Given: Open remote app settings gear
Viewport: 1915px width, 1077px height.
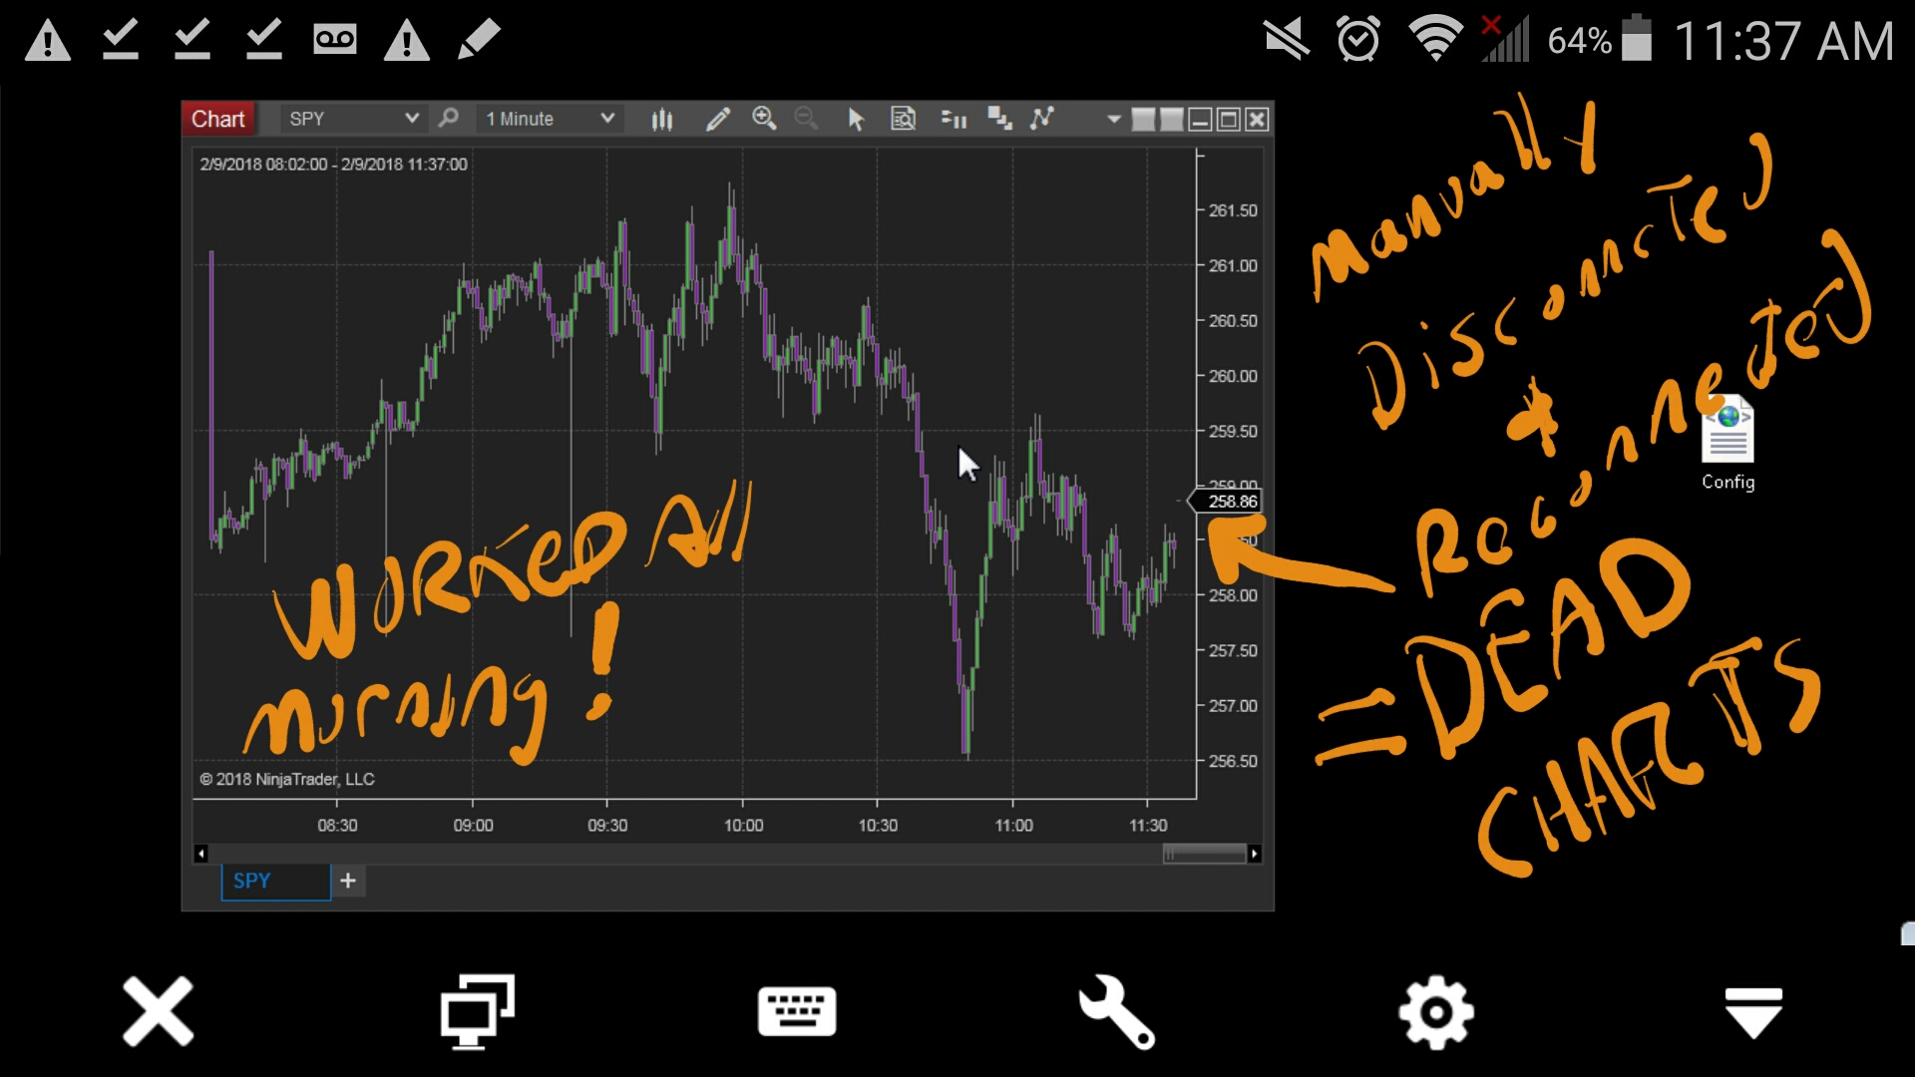Looking at the screenshot, I should pos(1435,1012).
